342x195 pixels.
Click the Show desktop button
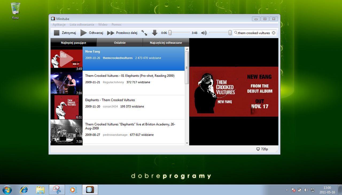pyautogui.click(x=340, y=190)
